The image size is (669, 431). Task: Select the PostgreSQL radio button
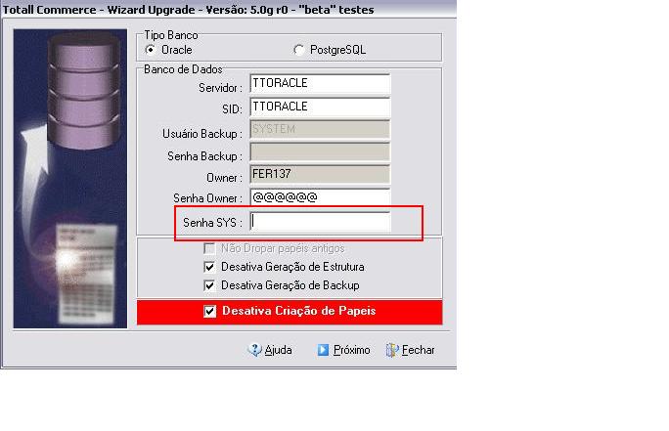299,50
